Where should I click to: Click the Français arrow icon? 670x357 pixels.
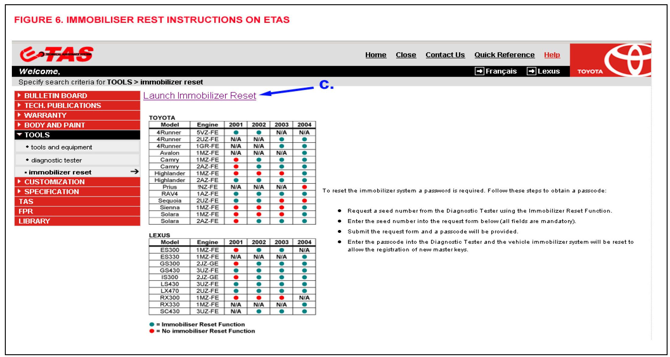click(479, 71)
